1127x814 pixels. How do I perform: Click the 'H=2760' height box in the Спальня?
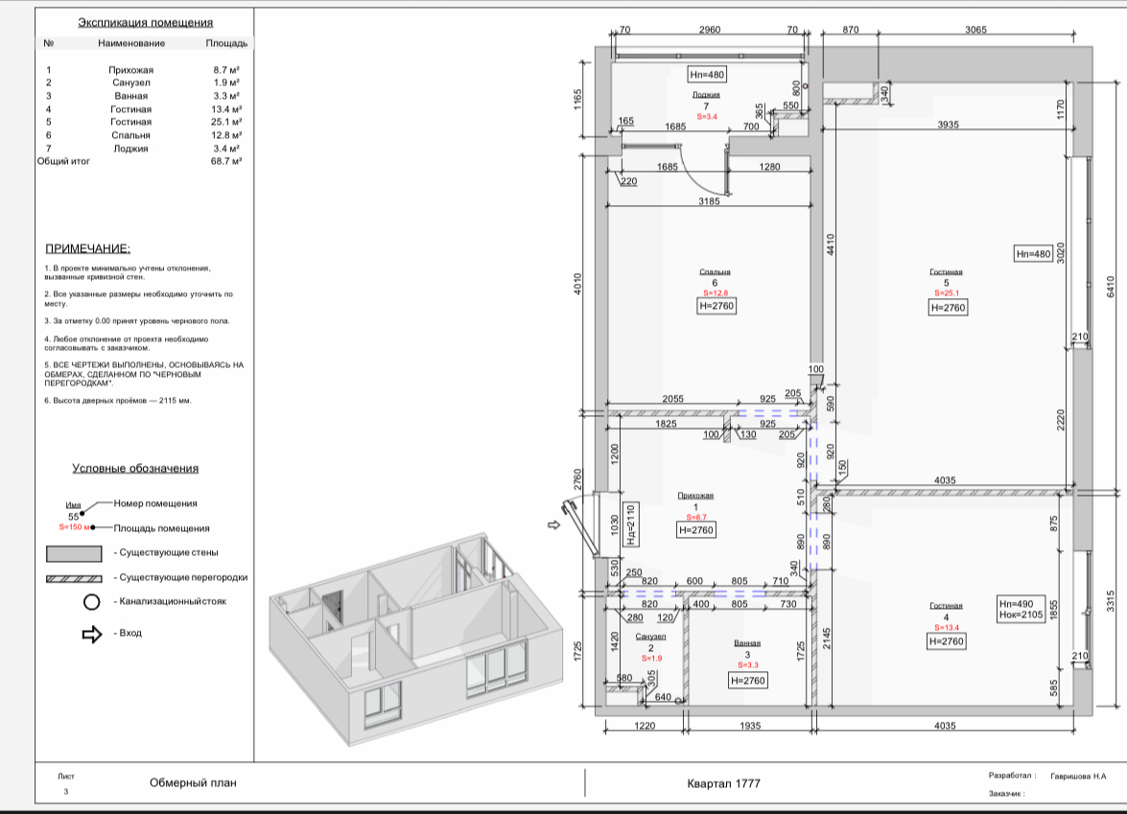pyautogui.click(x=716, y=306)
